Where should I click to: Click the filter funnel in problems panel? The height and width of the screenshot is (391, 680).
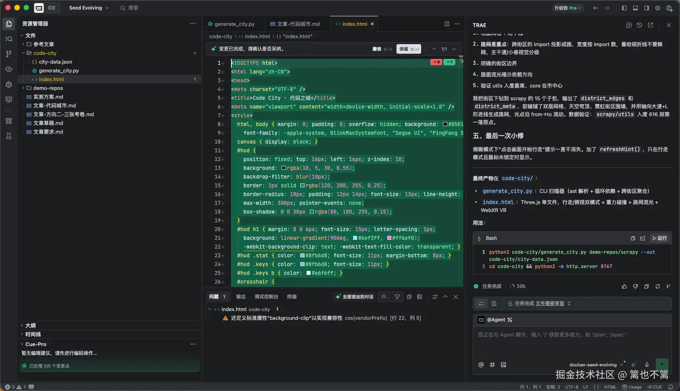[x=397, y=297]
